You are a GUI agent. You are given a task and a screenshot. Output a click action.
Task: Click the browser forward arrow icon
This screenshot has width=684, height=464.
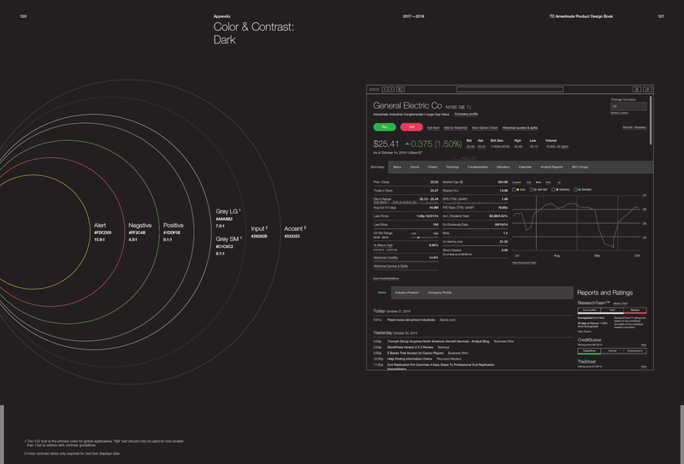tap(390, 89)
